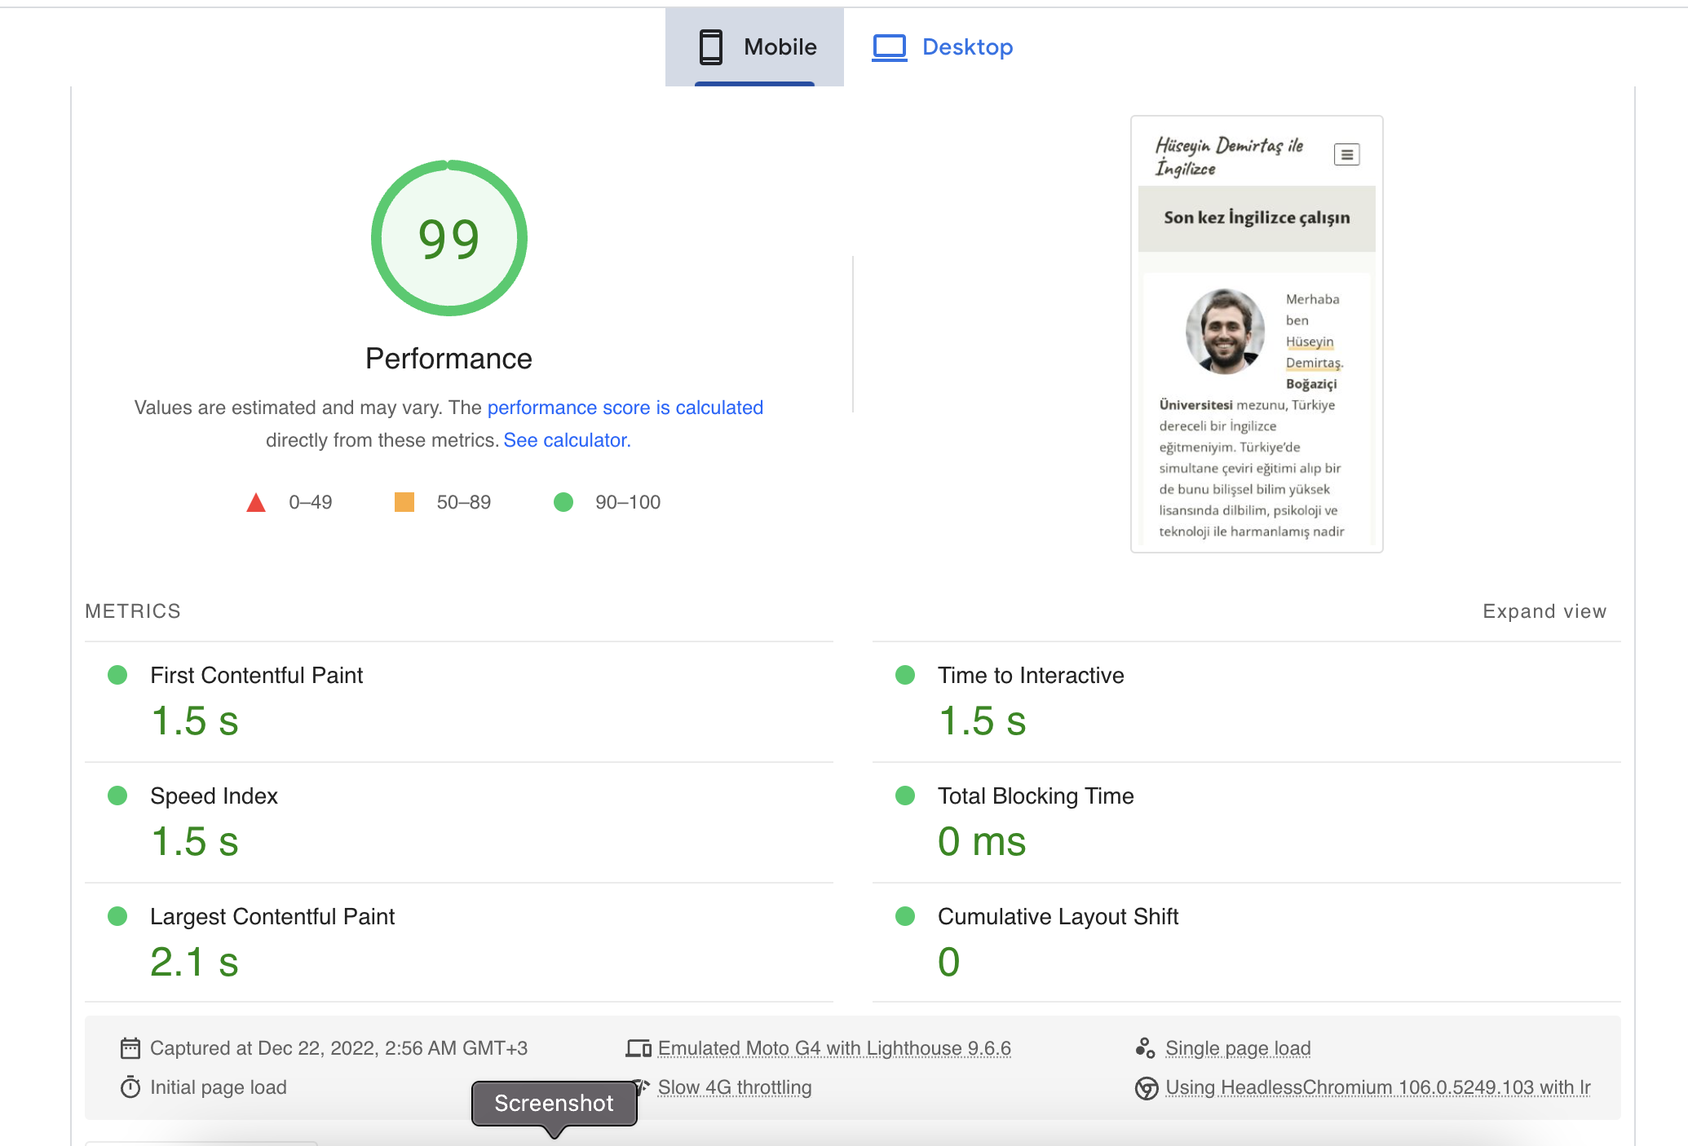Open the page screenshot thumbnail
Image resolution: width=1688 pixels, height=1146 pixels.
coord(1256,334)
